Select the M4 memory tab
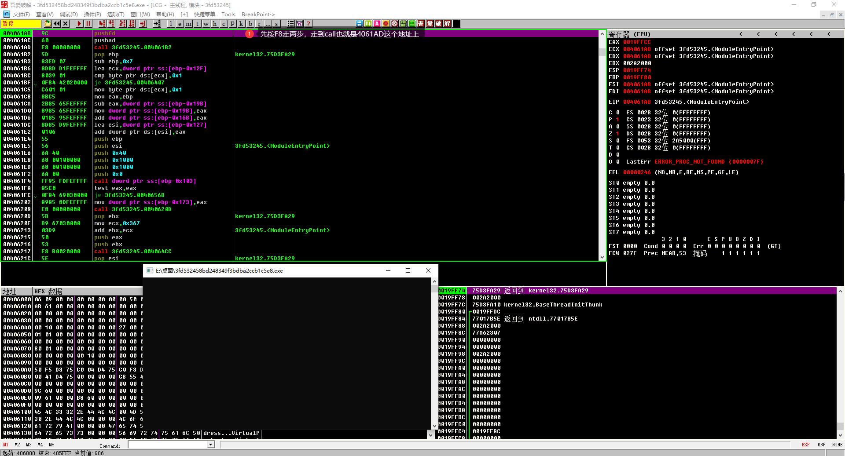 point(40,445)
